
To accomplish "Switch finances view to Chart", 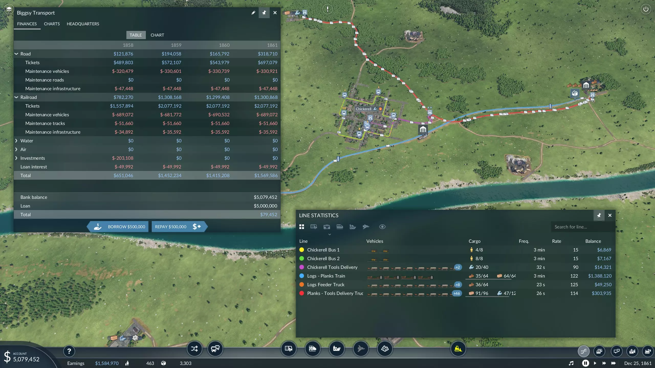I will [x=157, y=35].
